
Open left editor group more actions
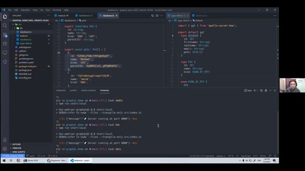(x=162, y=16)
